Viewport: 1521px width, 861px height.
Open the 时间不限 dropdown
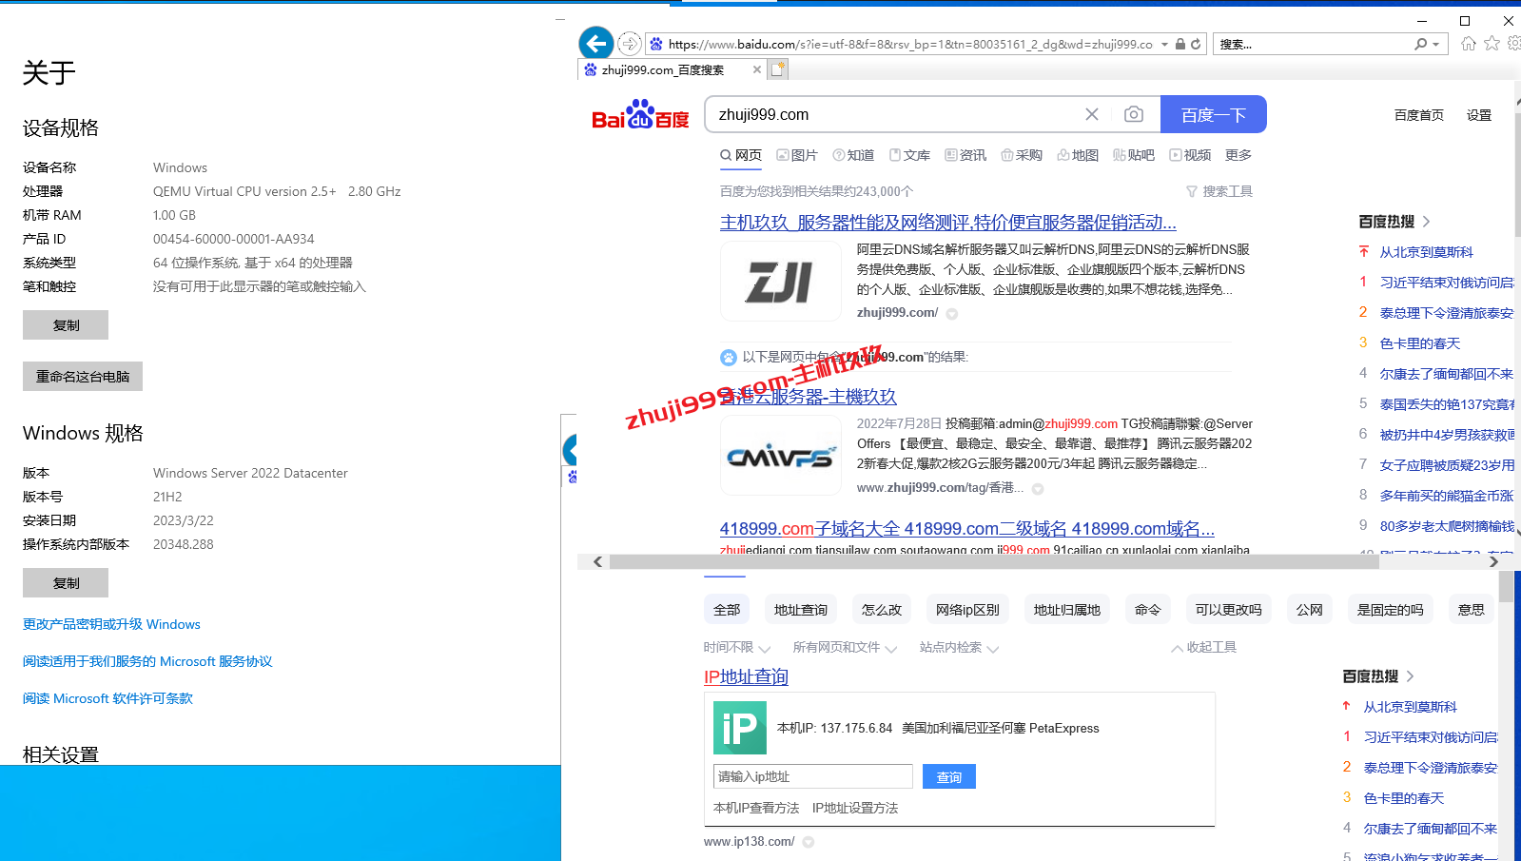point(736,648)
